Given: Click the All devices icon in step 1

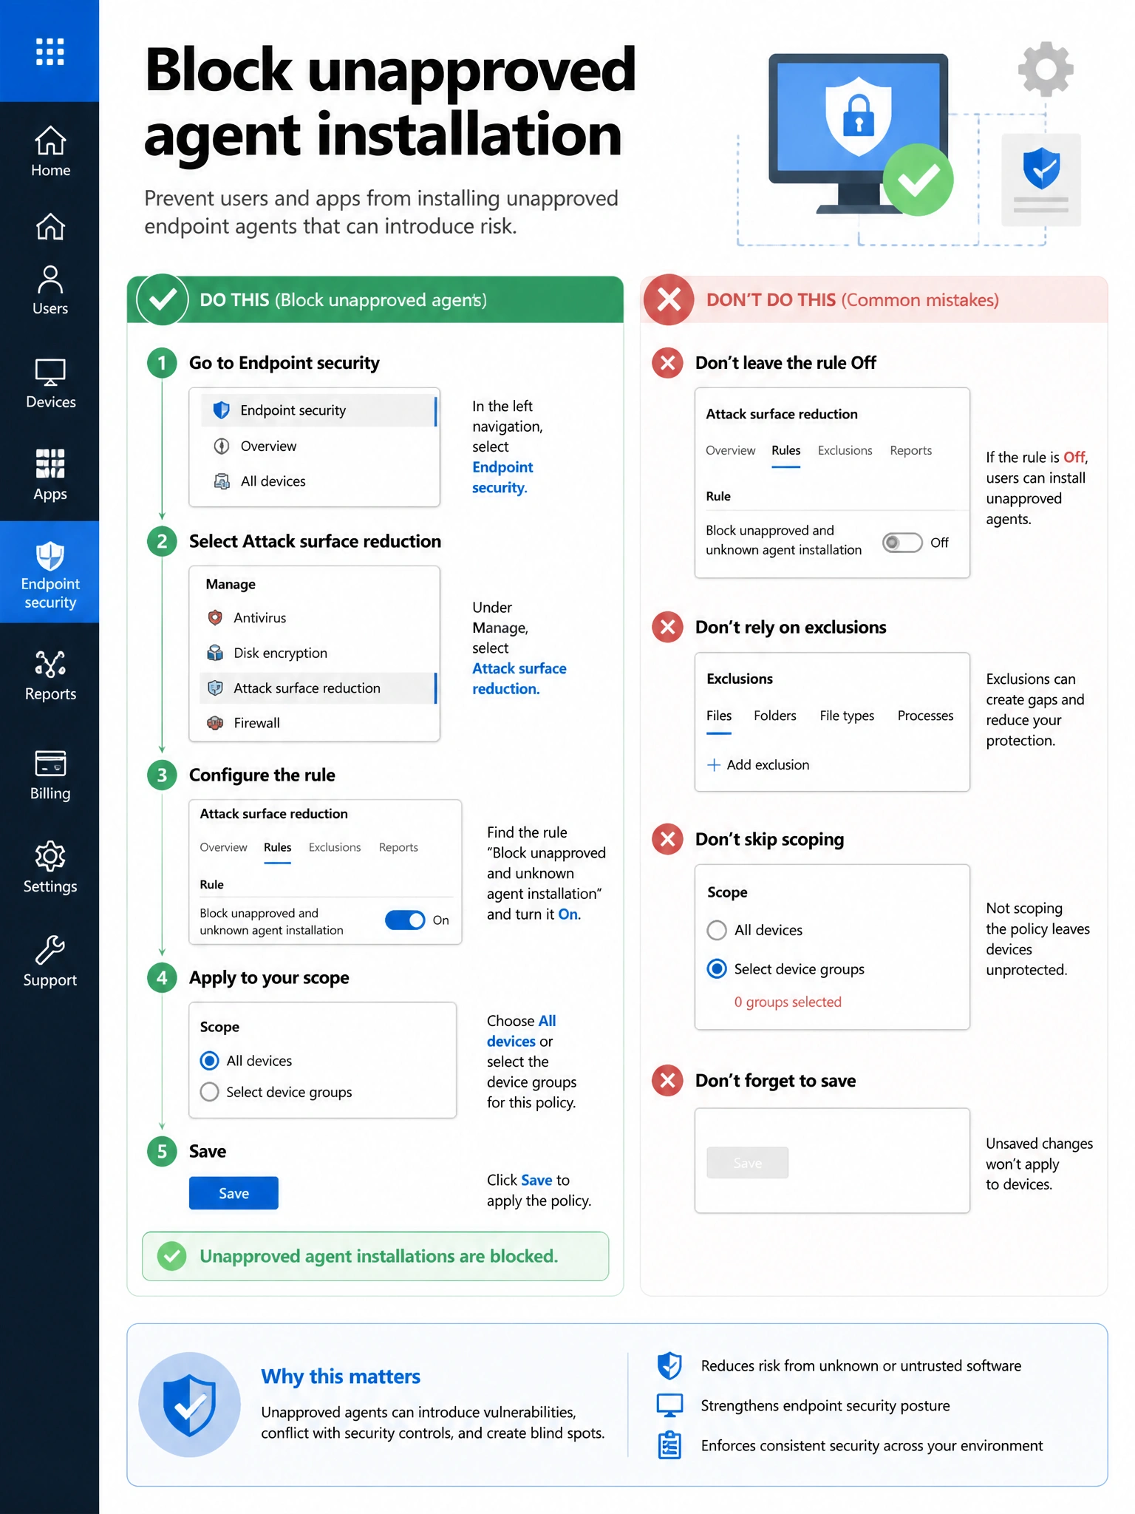Looking at the screenshot, I should [222, 481].
